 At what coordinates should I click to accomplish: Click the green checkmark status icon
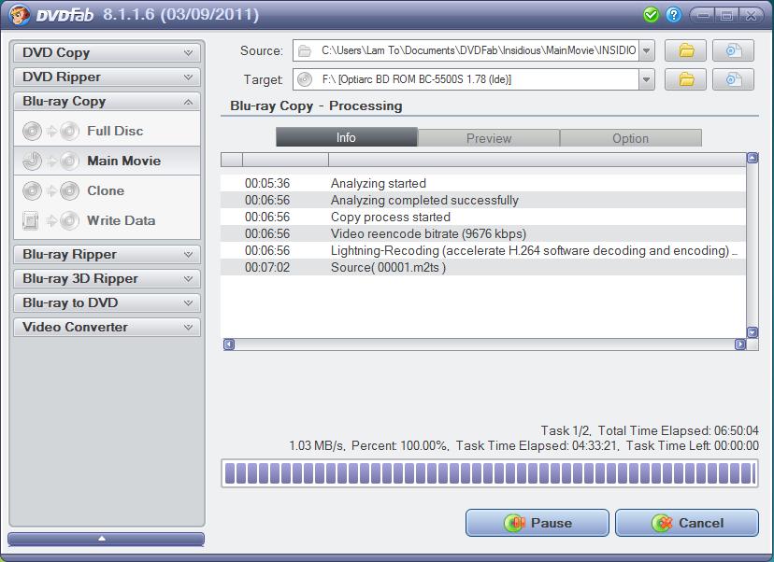point(652,15)
